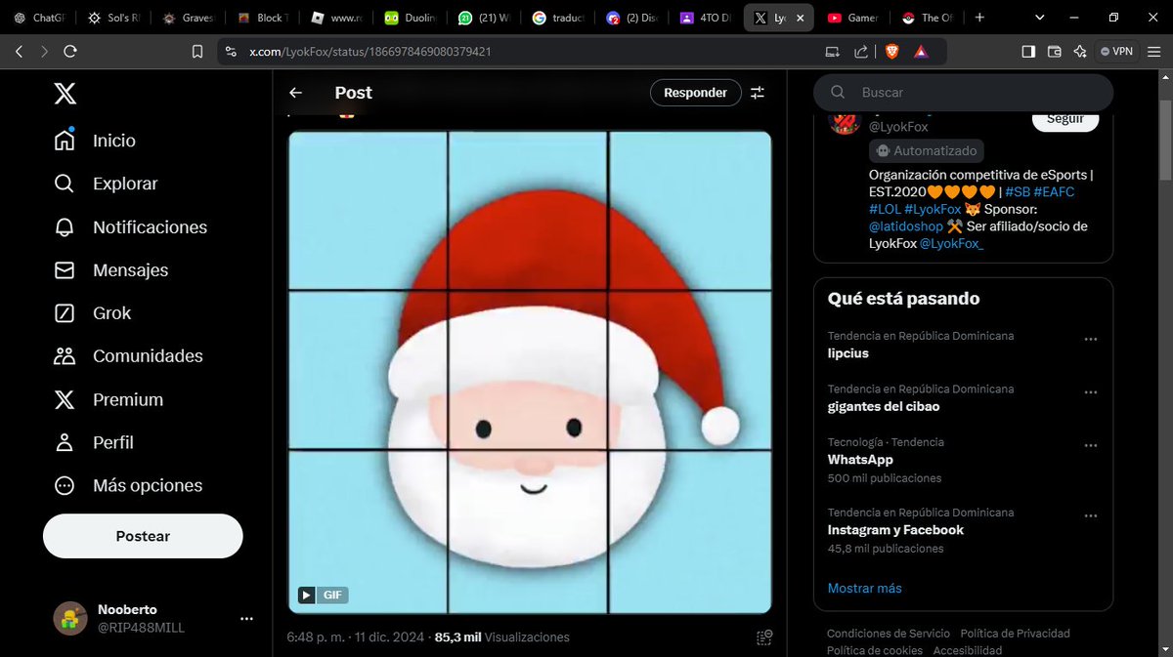Toggle the browser sidebar panel icon
The image size is (1173, 657).
[1028, 52]
